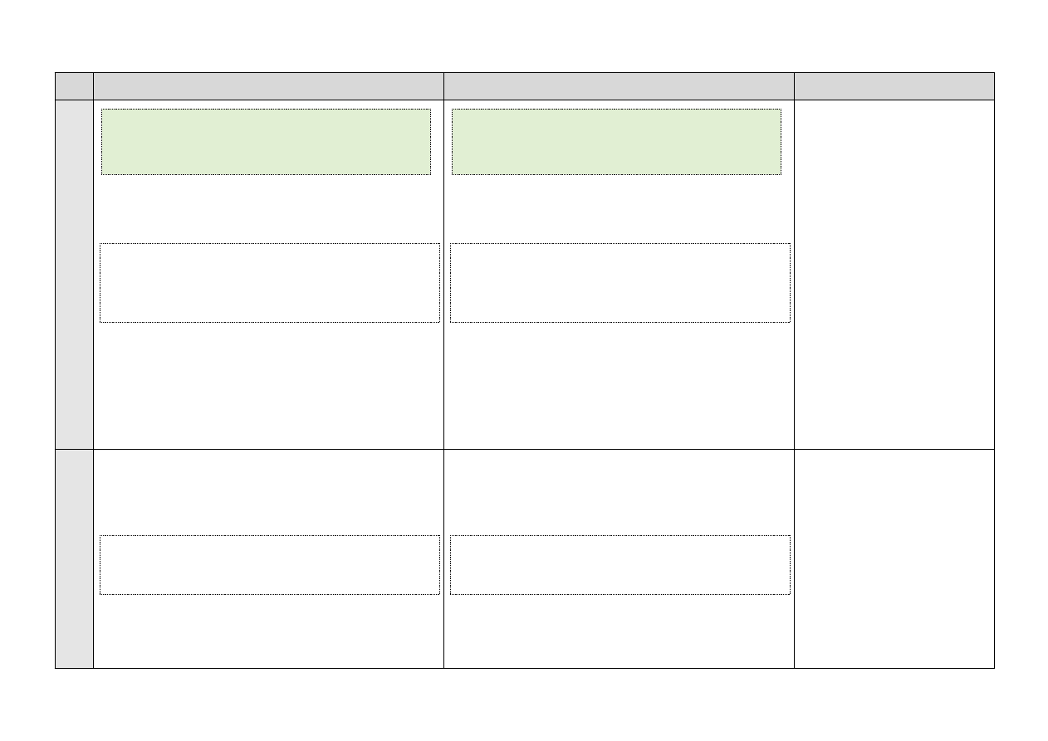This screenshot has width=1048, height=741.
Task: Click blank area above second row's left dotted box
Action: 268,492
